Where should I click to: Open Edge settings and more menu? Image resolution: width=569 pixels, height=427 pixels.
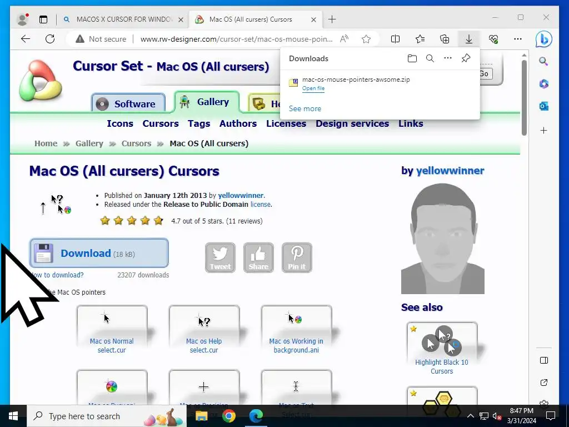click(x=518, y=39)
